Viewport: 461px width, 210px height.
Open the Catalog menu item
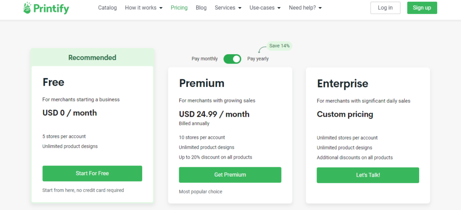[x=107, y=8]
